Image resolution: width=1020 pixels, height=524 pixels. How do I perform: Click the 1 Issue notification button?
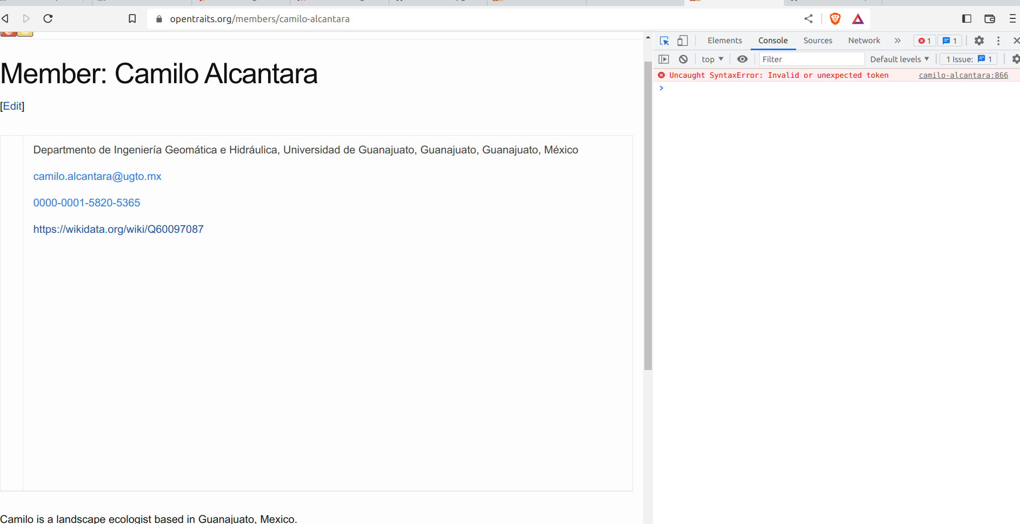click(x=968, y=59)
